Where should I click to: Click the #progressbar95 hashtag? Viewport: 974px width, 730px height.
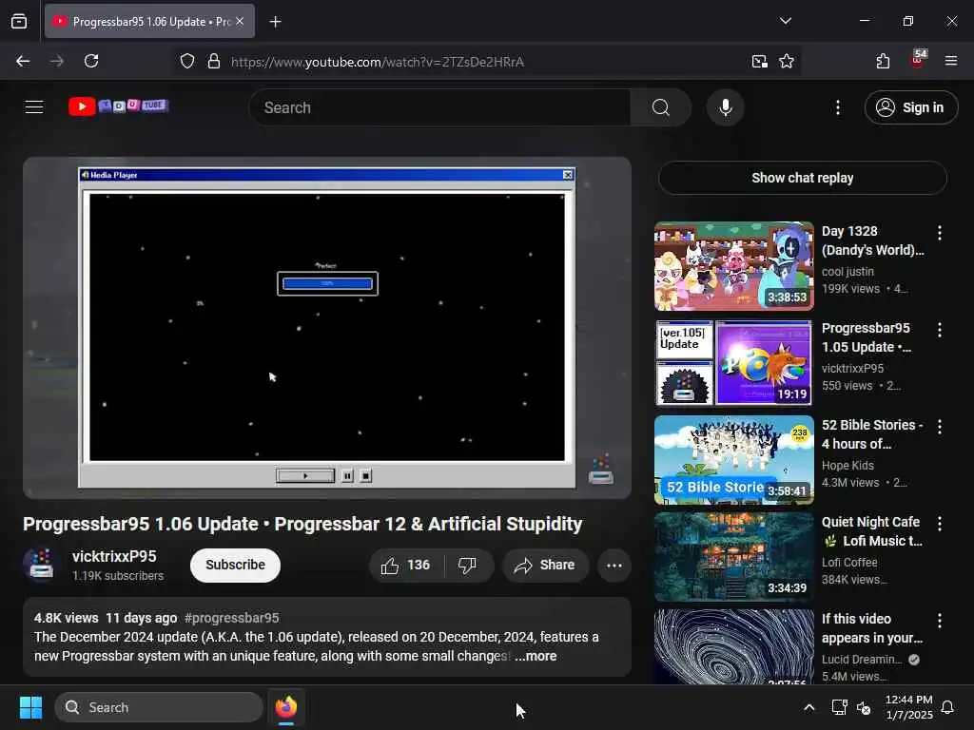click(232, 618)
